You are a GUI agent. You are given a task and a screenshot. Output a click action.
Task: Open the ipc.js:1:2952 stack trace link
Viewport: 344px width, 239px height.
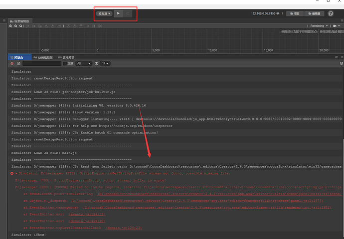click(207, 208)
